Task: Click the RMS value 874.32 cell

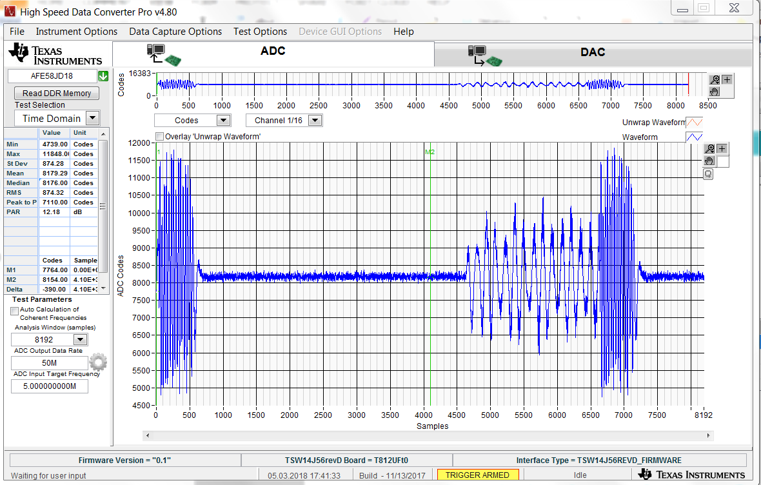Action: [x=54, y=193]
